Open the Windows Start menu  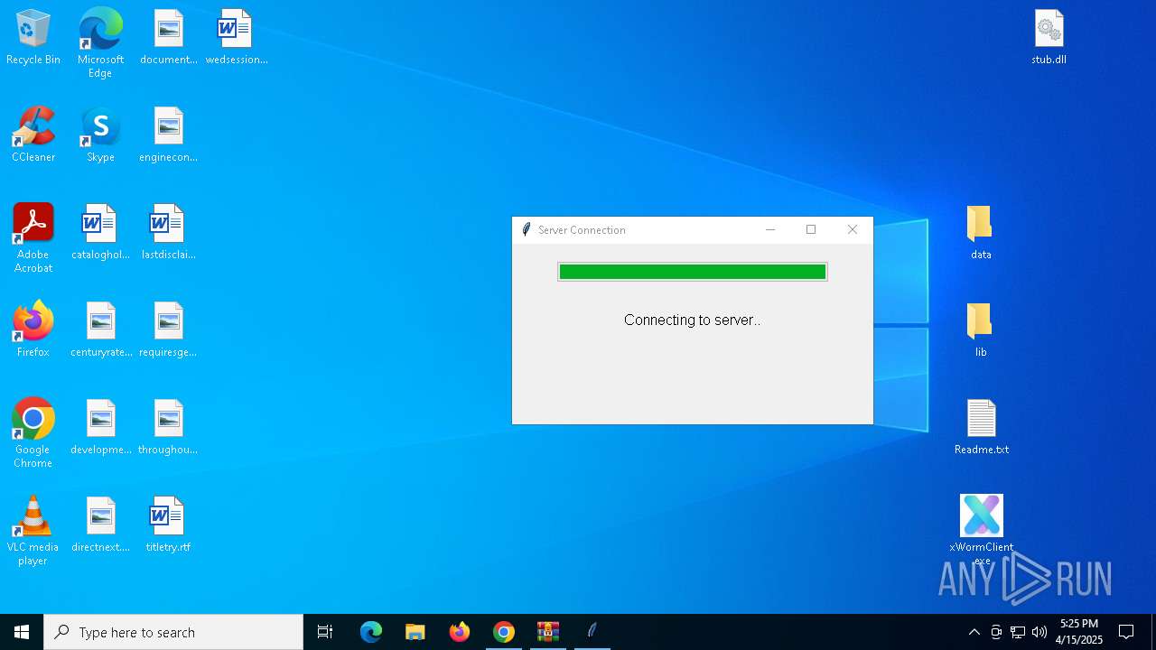click(x=22, y=632)
